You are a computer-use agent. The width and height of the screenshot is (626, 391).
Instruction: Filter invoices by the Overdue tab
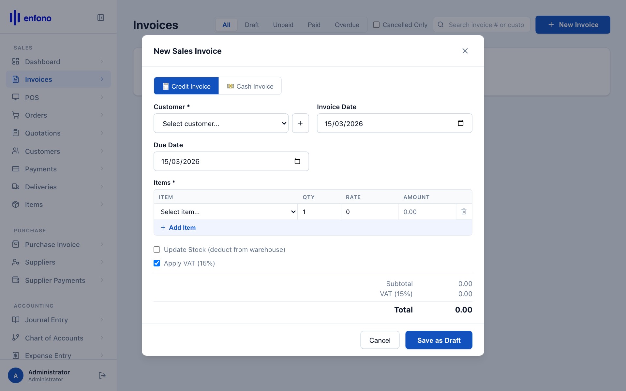click(x=347, y=24)
